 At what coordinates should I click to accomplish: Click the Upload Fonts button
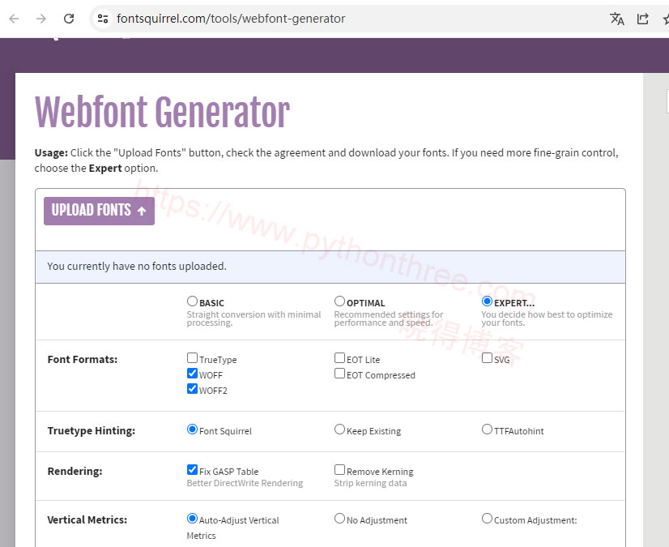coord(99,211)
